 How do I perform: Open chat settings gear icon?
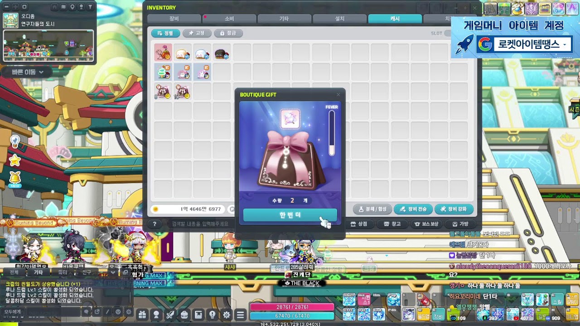click(x=129, y=312)
